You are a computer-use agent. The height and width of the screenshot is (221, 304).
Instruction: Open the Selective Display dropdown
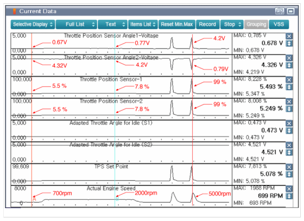(33, 24)
